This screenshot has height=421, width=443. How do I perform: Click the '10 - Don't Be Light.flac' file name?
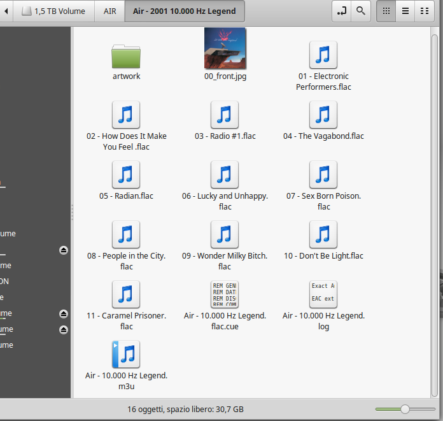pos(323,256)
